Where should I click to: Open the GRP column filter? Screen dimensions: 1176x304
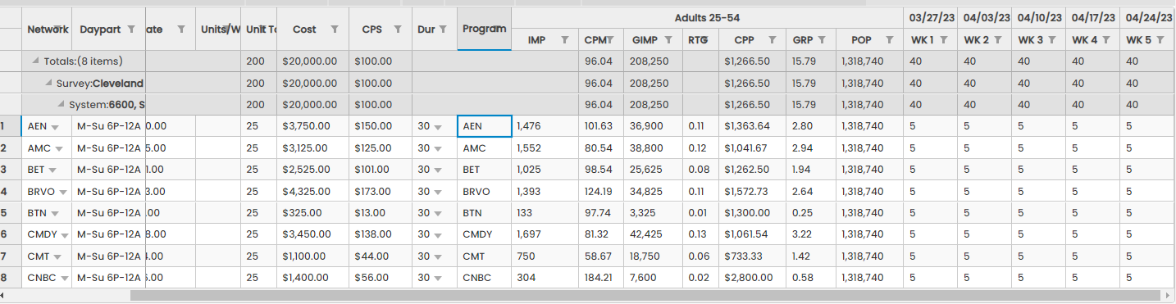[x=822, y=40]
